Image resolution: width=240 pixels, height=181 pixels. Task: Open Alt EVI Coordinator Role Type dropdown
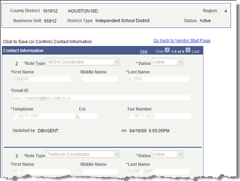coord(83,62)
